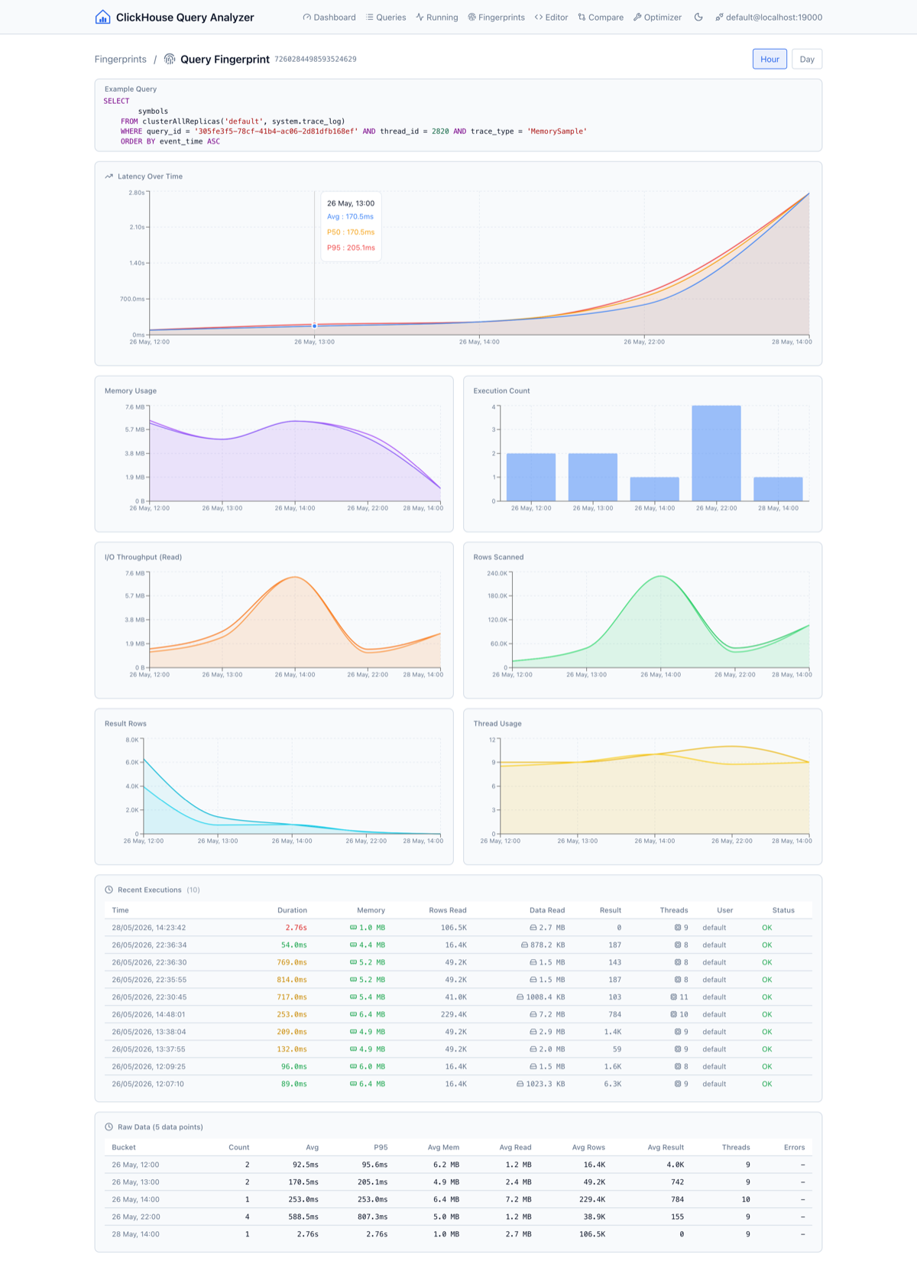The width and height of the screenshot is (917, 1267).
Task: Click the connection plug icon
Action: (x=719, y=17)
